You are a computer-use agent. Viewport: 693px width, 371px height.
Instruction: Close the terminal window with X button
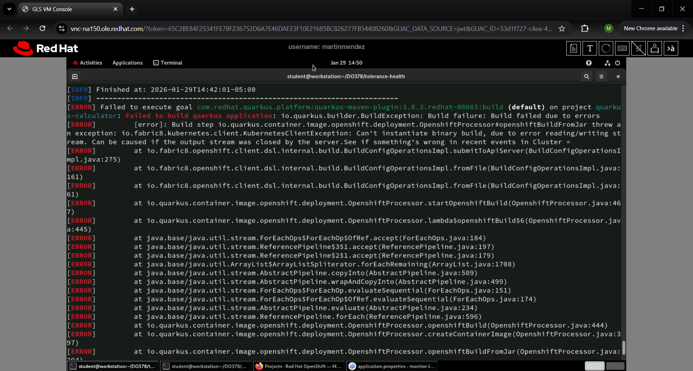coord(618,76)
